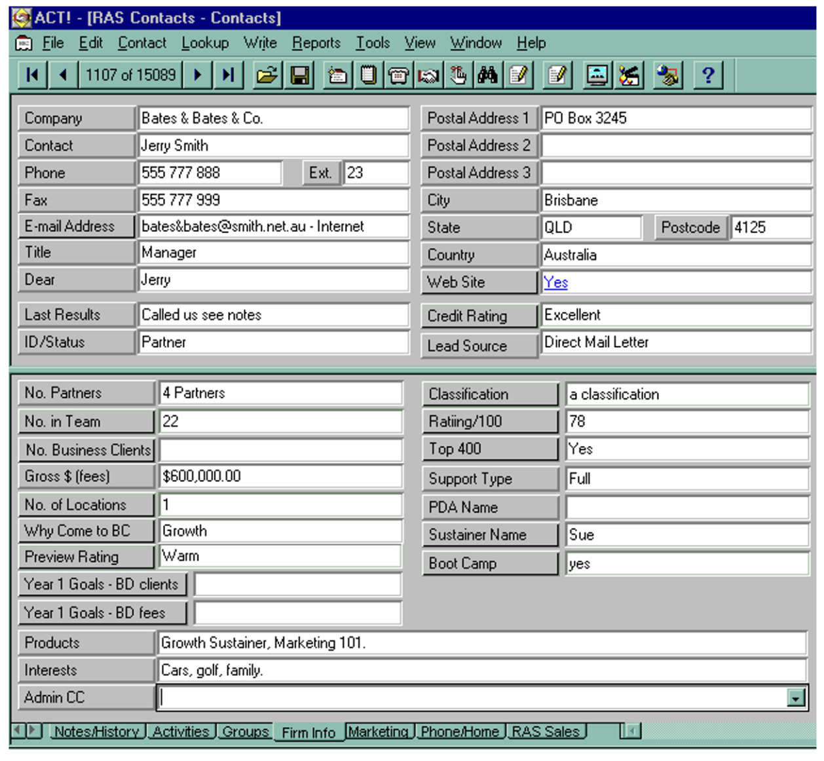This screenshot has width=824, height=761.
Task: Open the RAS Sales tab
Action: click(546, 732)
